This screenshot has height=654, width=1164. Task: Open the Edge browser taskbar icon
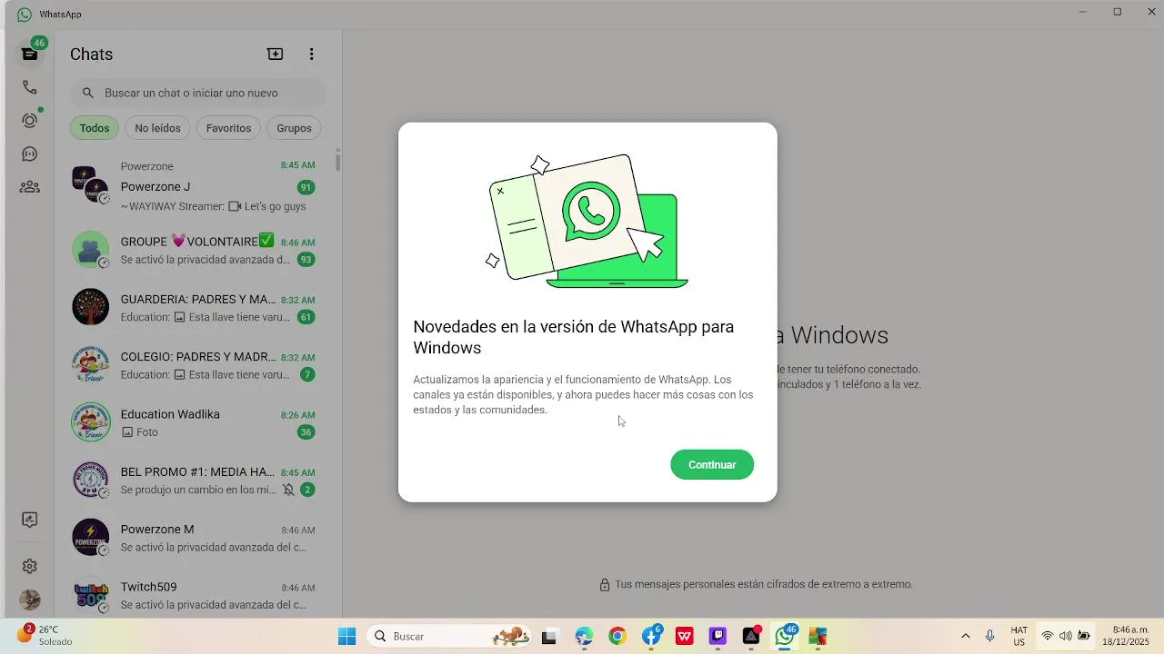coord(584,637)
